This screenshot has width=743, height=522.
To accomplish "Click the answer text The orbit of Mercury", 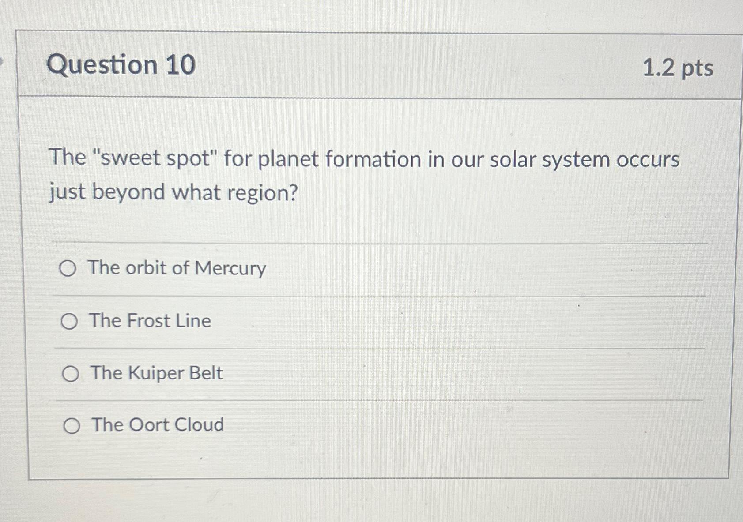I will coord(176,268).
